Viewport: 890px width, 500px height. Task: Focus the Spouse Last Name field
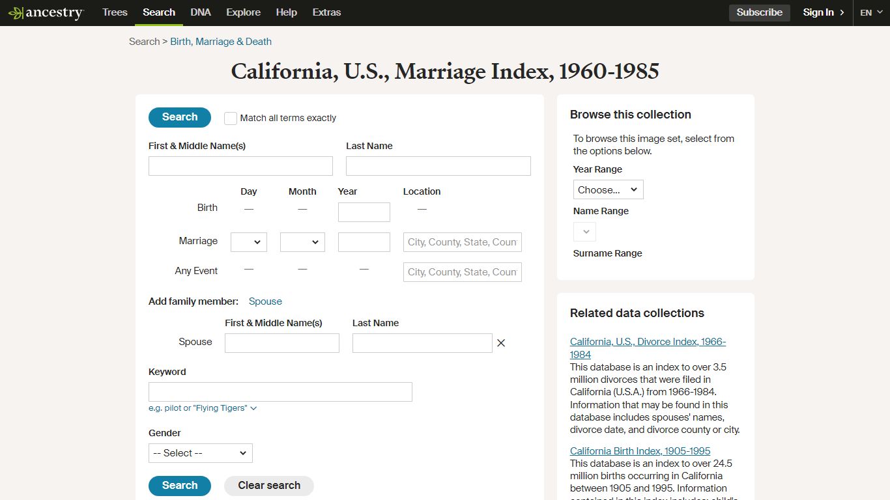(x=422, y=343)
